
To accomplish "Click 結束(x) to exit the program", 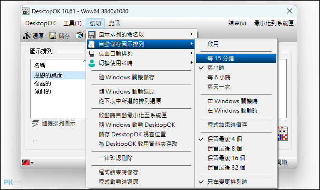I will 237,23.
